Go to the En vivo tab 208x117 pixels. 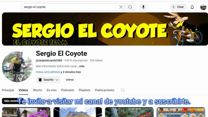click(51, 90)
